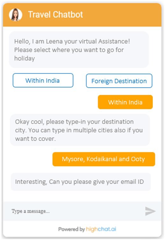Viewport: 166px width, 240px height.
Task: Select the orange Within India reply bubble
Action: tap(125, 102)
